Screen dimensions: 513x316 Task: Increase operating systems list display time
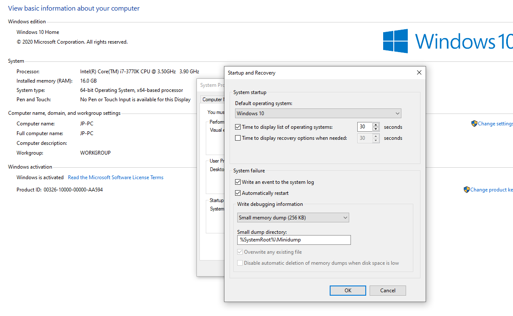click(x=376, y=125)
